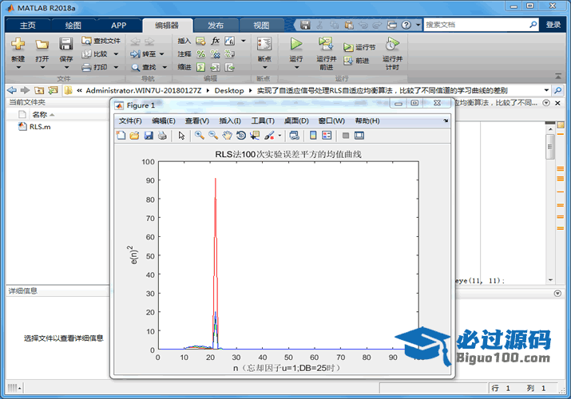
Task: Click the insert legend icon in Figure 1
Action: click(x=327, y=136)
